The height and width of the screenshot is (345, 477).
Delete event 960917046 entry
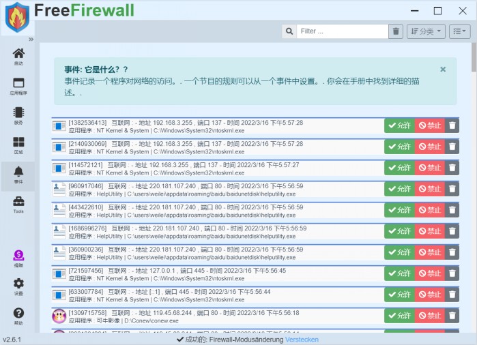(x=452, y=189)
